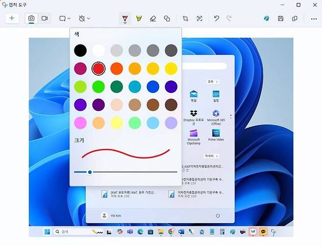The height and width of the screenshot is (245, 322).
Task: Select the yellow highlighter tool
Action: (139, 19)
